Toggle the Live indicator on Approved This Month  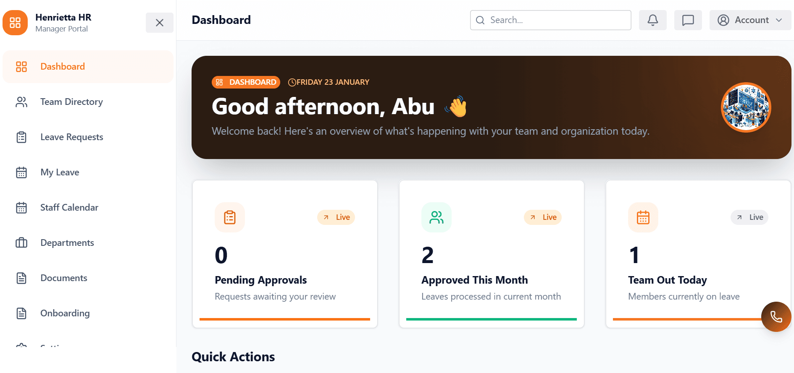[543, 217]
